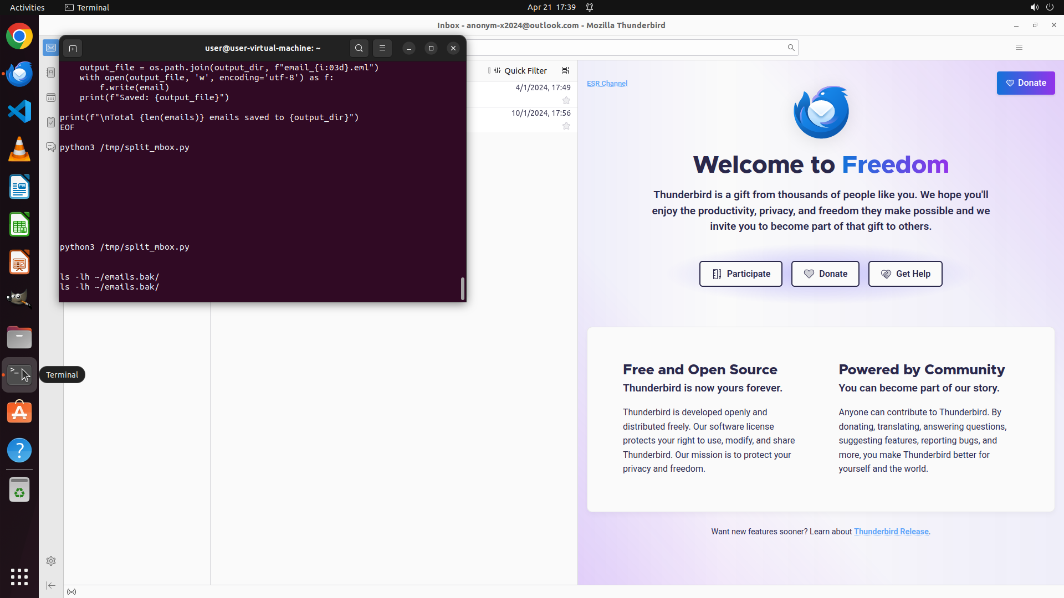Image resolution: width=1064 pixels, height=598 pixels.
Task: Star the message dated 10/1/2024
Action: tap(566, 126)
